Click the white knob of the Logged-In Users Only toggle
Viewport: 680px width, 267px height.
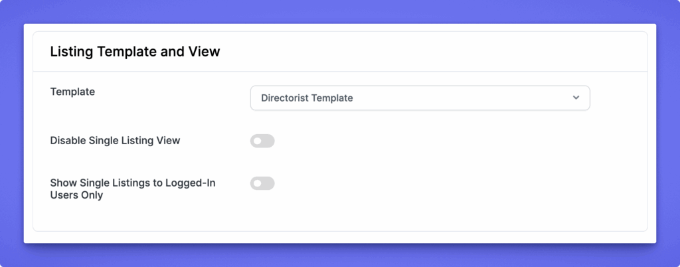[x=257, y=183]
